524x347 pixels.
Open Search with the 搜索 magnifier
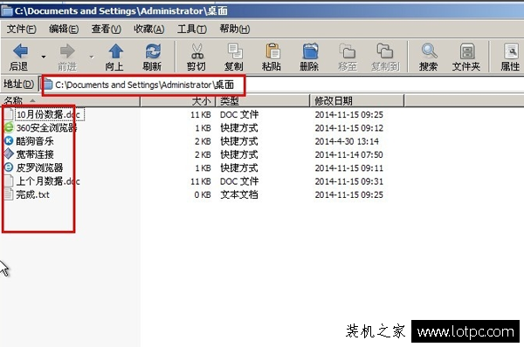[x=429, y=51]
